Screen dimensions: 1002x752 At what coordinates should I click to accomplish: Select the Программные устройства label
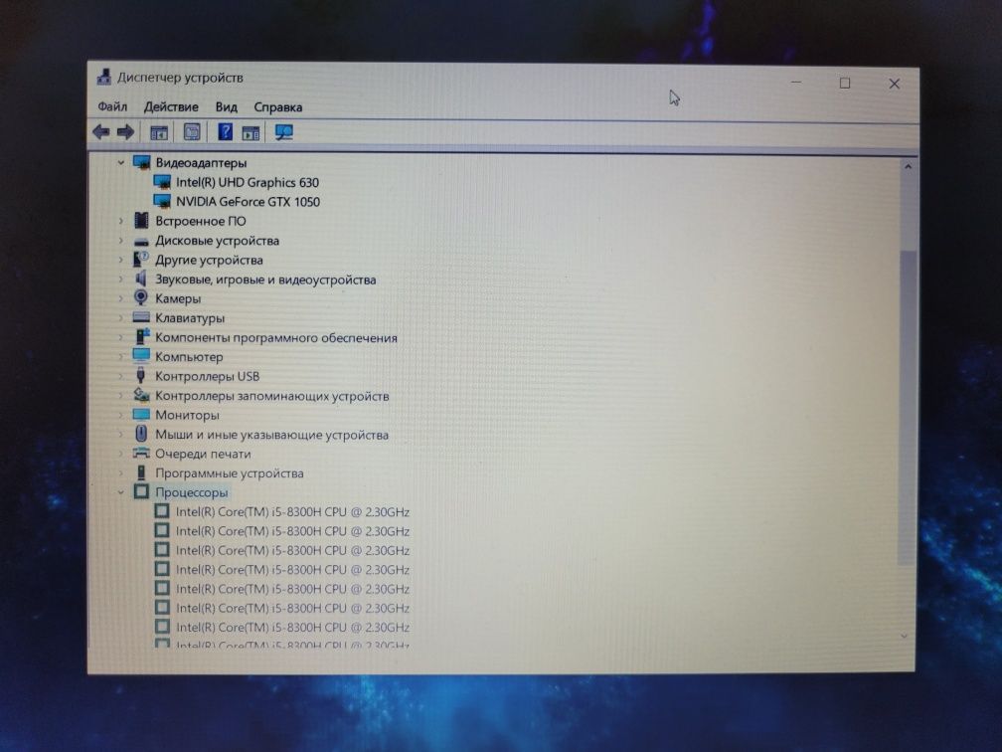(230, 473)
